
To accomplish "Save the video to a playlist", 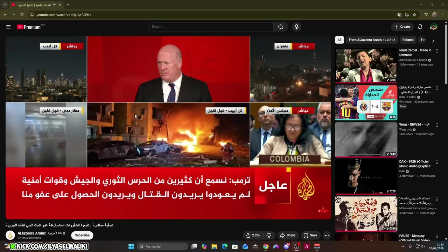I will point(310,235).
